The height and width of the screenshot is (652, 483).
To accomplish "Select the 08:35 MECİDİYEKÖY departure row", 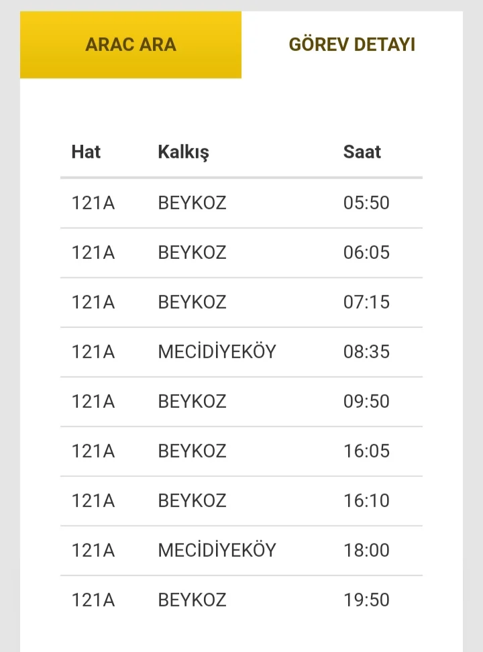I will (241, 351).
